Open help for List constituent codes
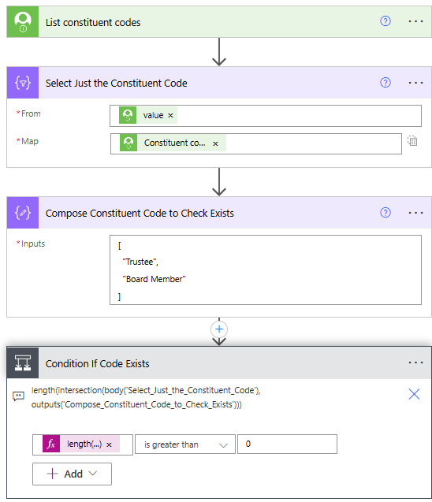Viewport: 432px width, 502px height. (x=385, y=21)
